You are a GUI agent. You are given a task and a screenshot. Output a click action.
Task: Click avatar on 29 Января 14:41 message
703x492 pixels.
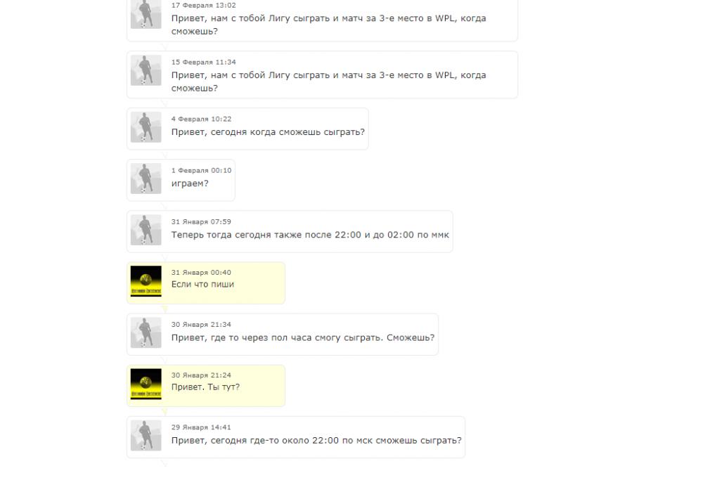(x=146, y=436)
